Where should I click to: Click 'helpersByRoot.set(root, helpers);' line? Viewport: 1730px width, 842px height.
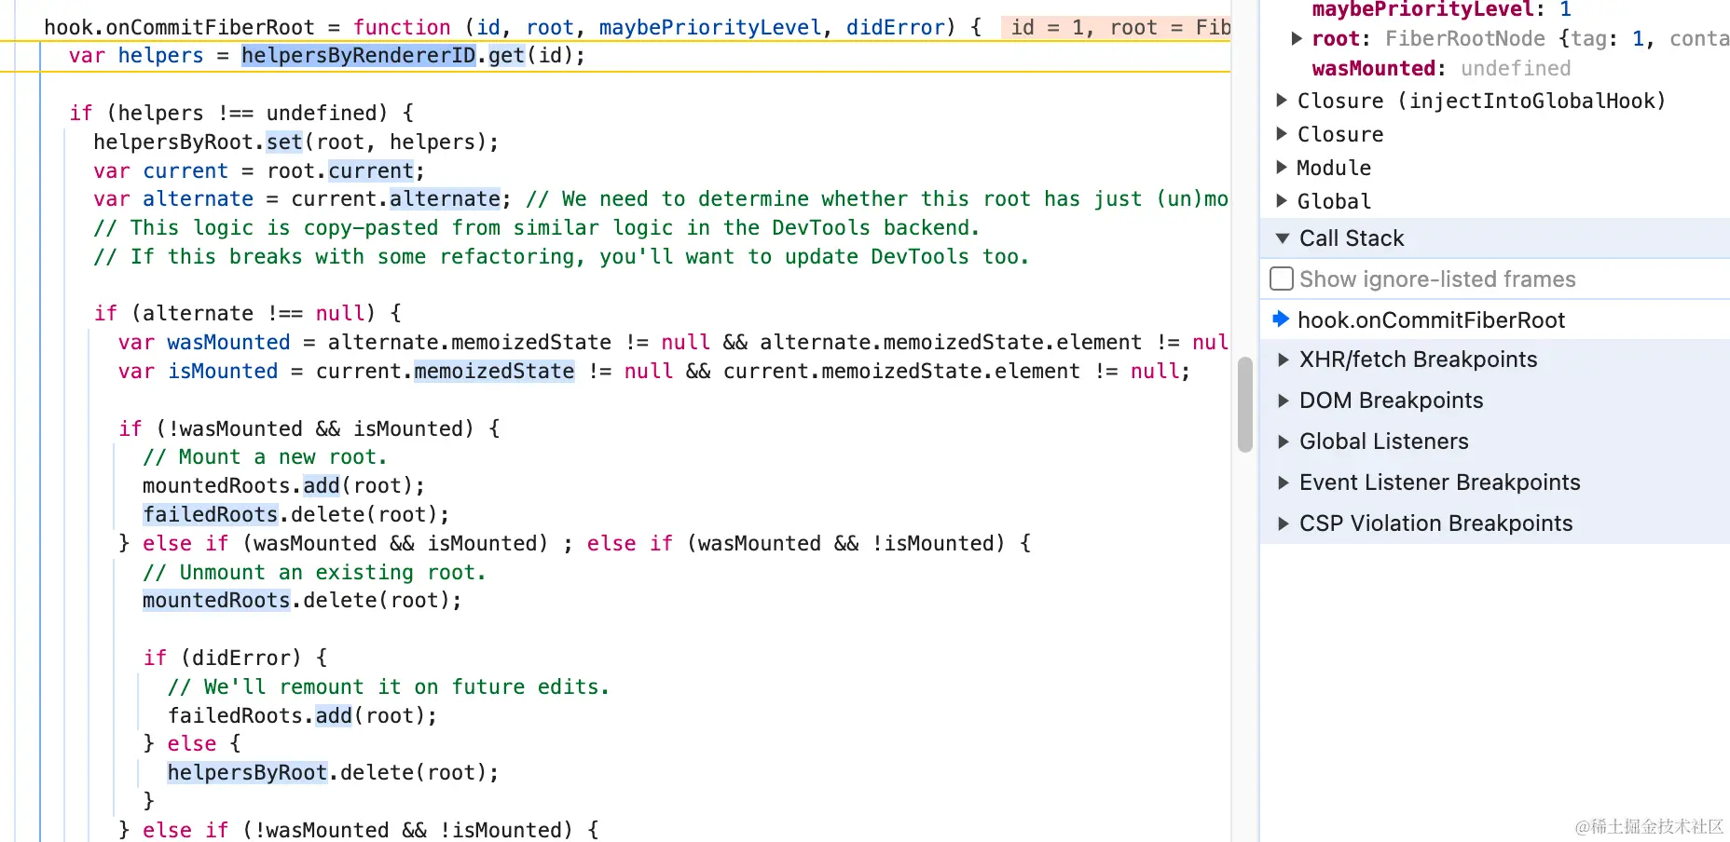[x=295, y=143]
